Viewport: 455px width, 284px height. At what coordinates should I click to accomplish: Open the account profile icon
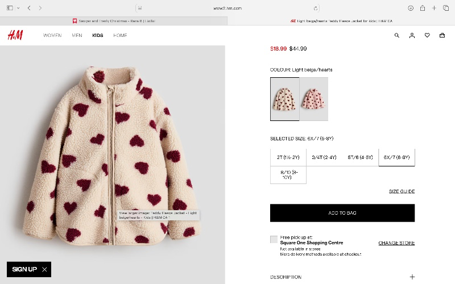(x=412, y=35)
